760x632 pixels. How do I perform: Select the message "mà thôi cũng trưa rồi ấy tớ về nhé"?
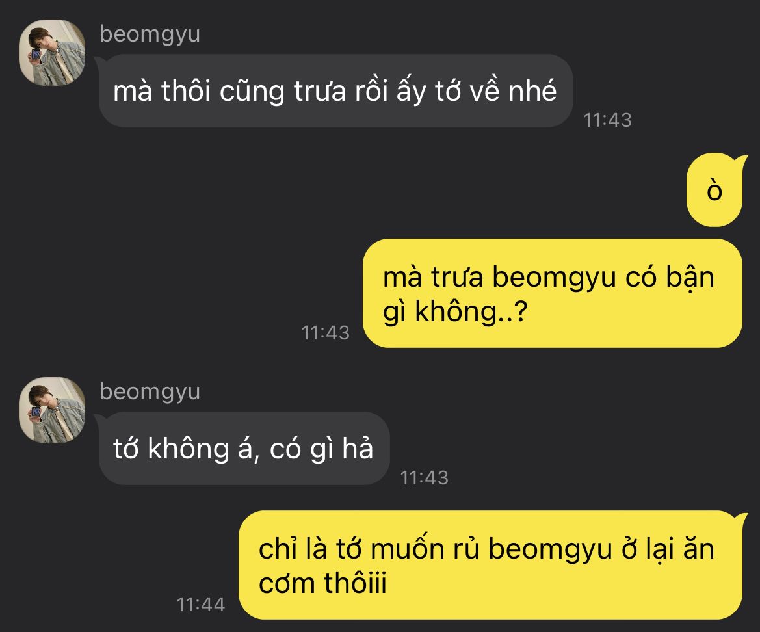pyautogui.click(x=335, y=90)
